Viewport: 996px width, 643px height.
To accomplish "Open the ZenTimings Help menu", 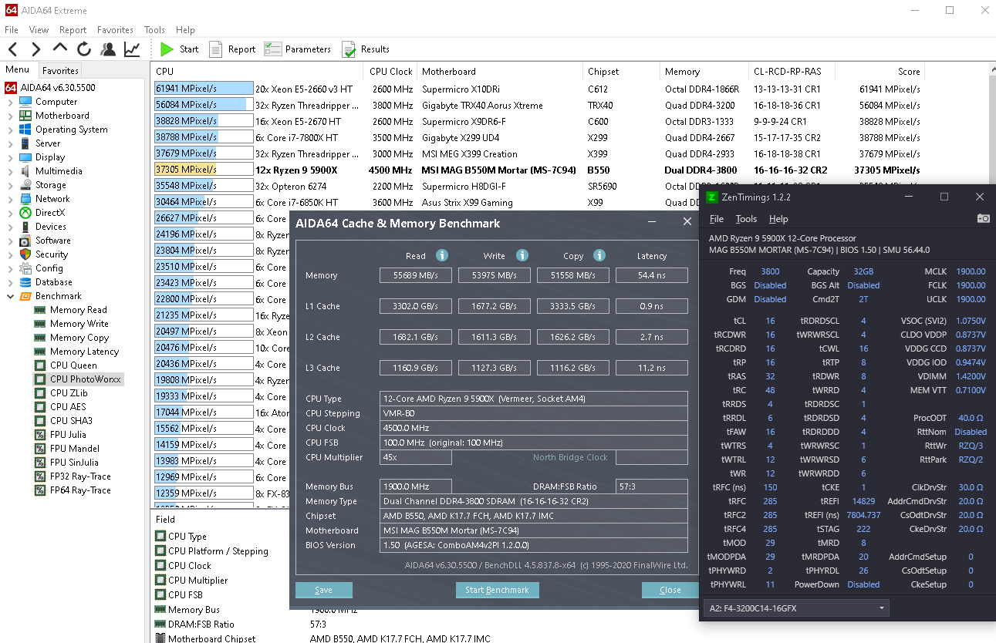I will (x=778, y=219).
